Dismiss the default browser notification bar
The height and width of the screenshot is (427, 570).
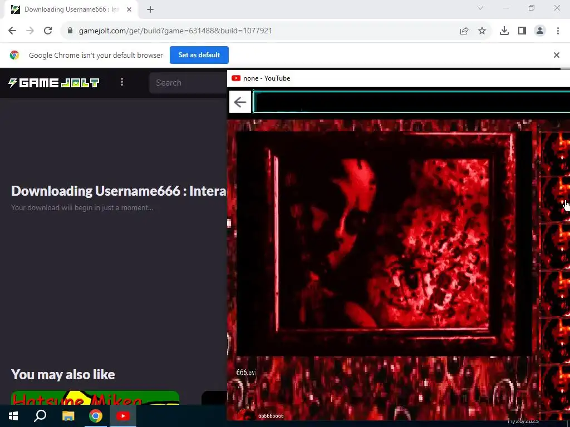point(557,55)
